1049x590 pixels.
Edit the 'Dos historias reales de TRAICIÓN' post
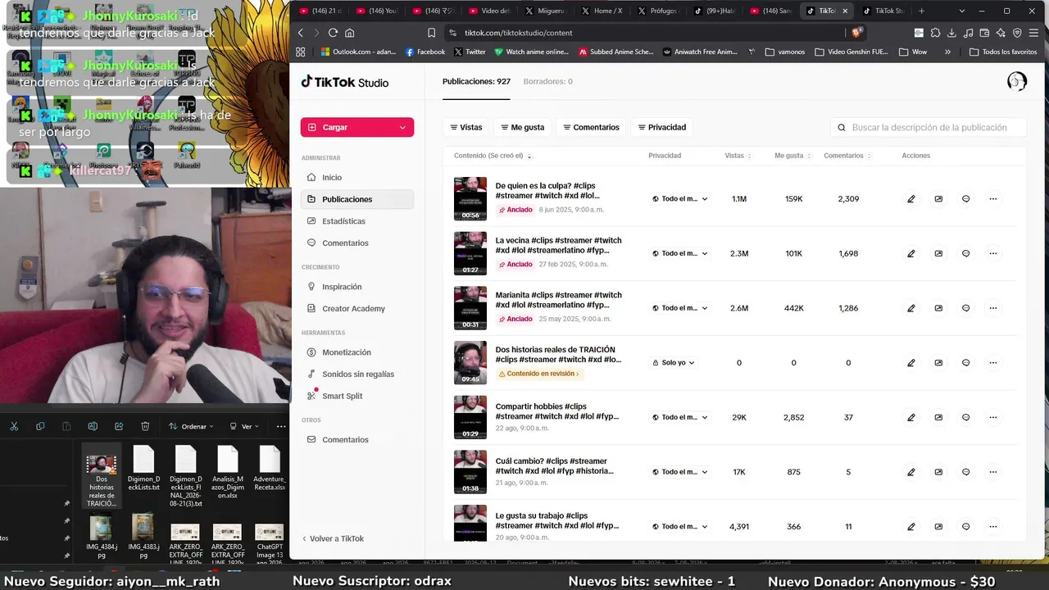910,362
